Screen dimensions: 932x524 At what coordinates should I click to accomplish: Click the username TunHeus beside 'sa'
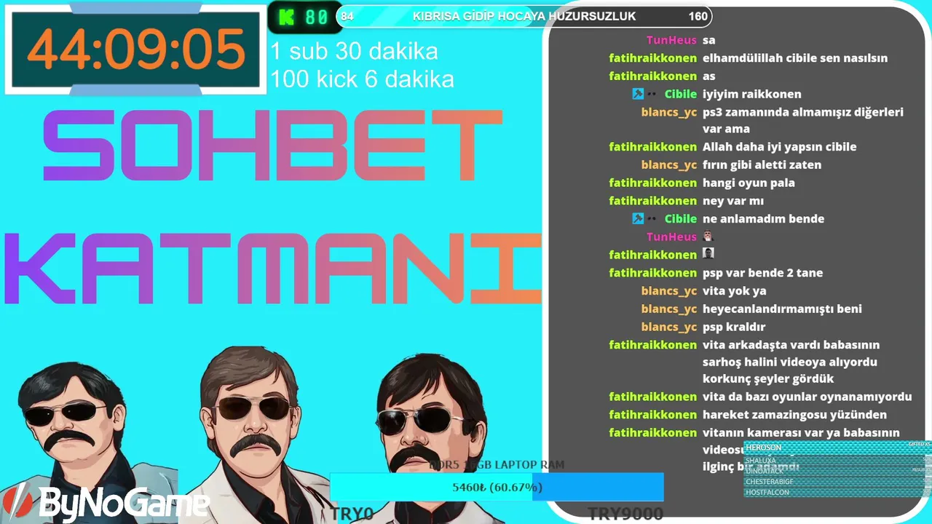click(x=671, y=40)
